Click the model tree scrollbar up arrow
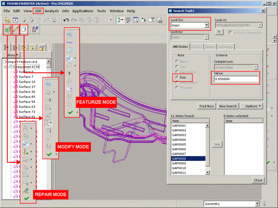The height and width of the screenshot is (208, 278). 48,61
